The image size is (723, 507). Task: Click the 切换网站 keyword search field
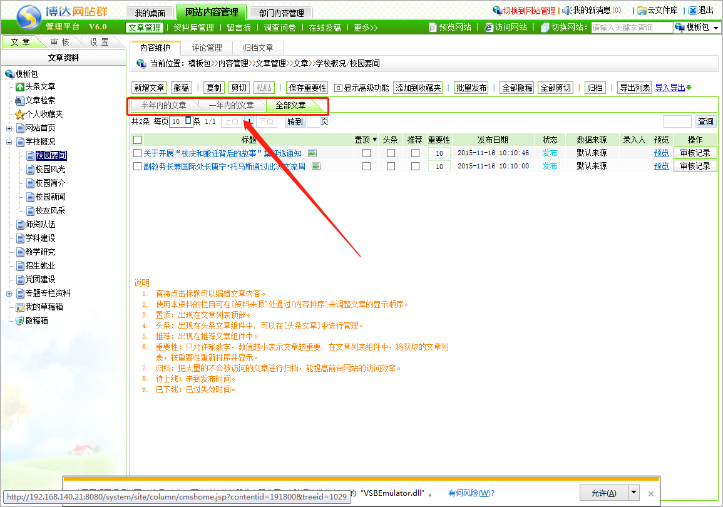click(x=631, y=28)
